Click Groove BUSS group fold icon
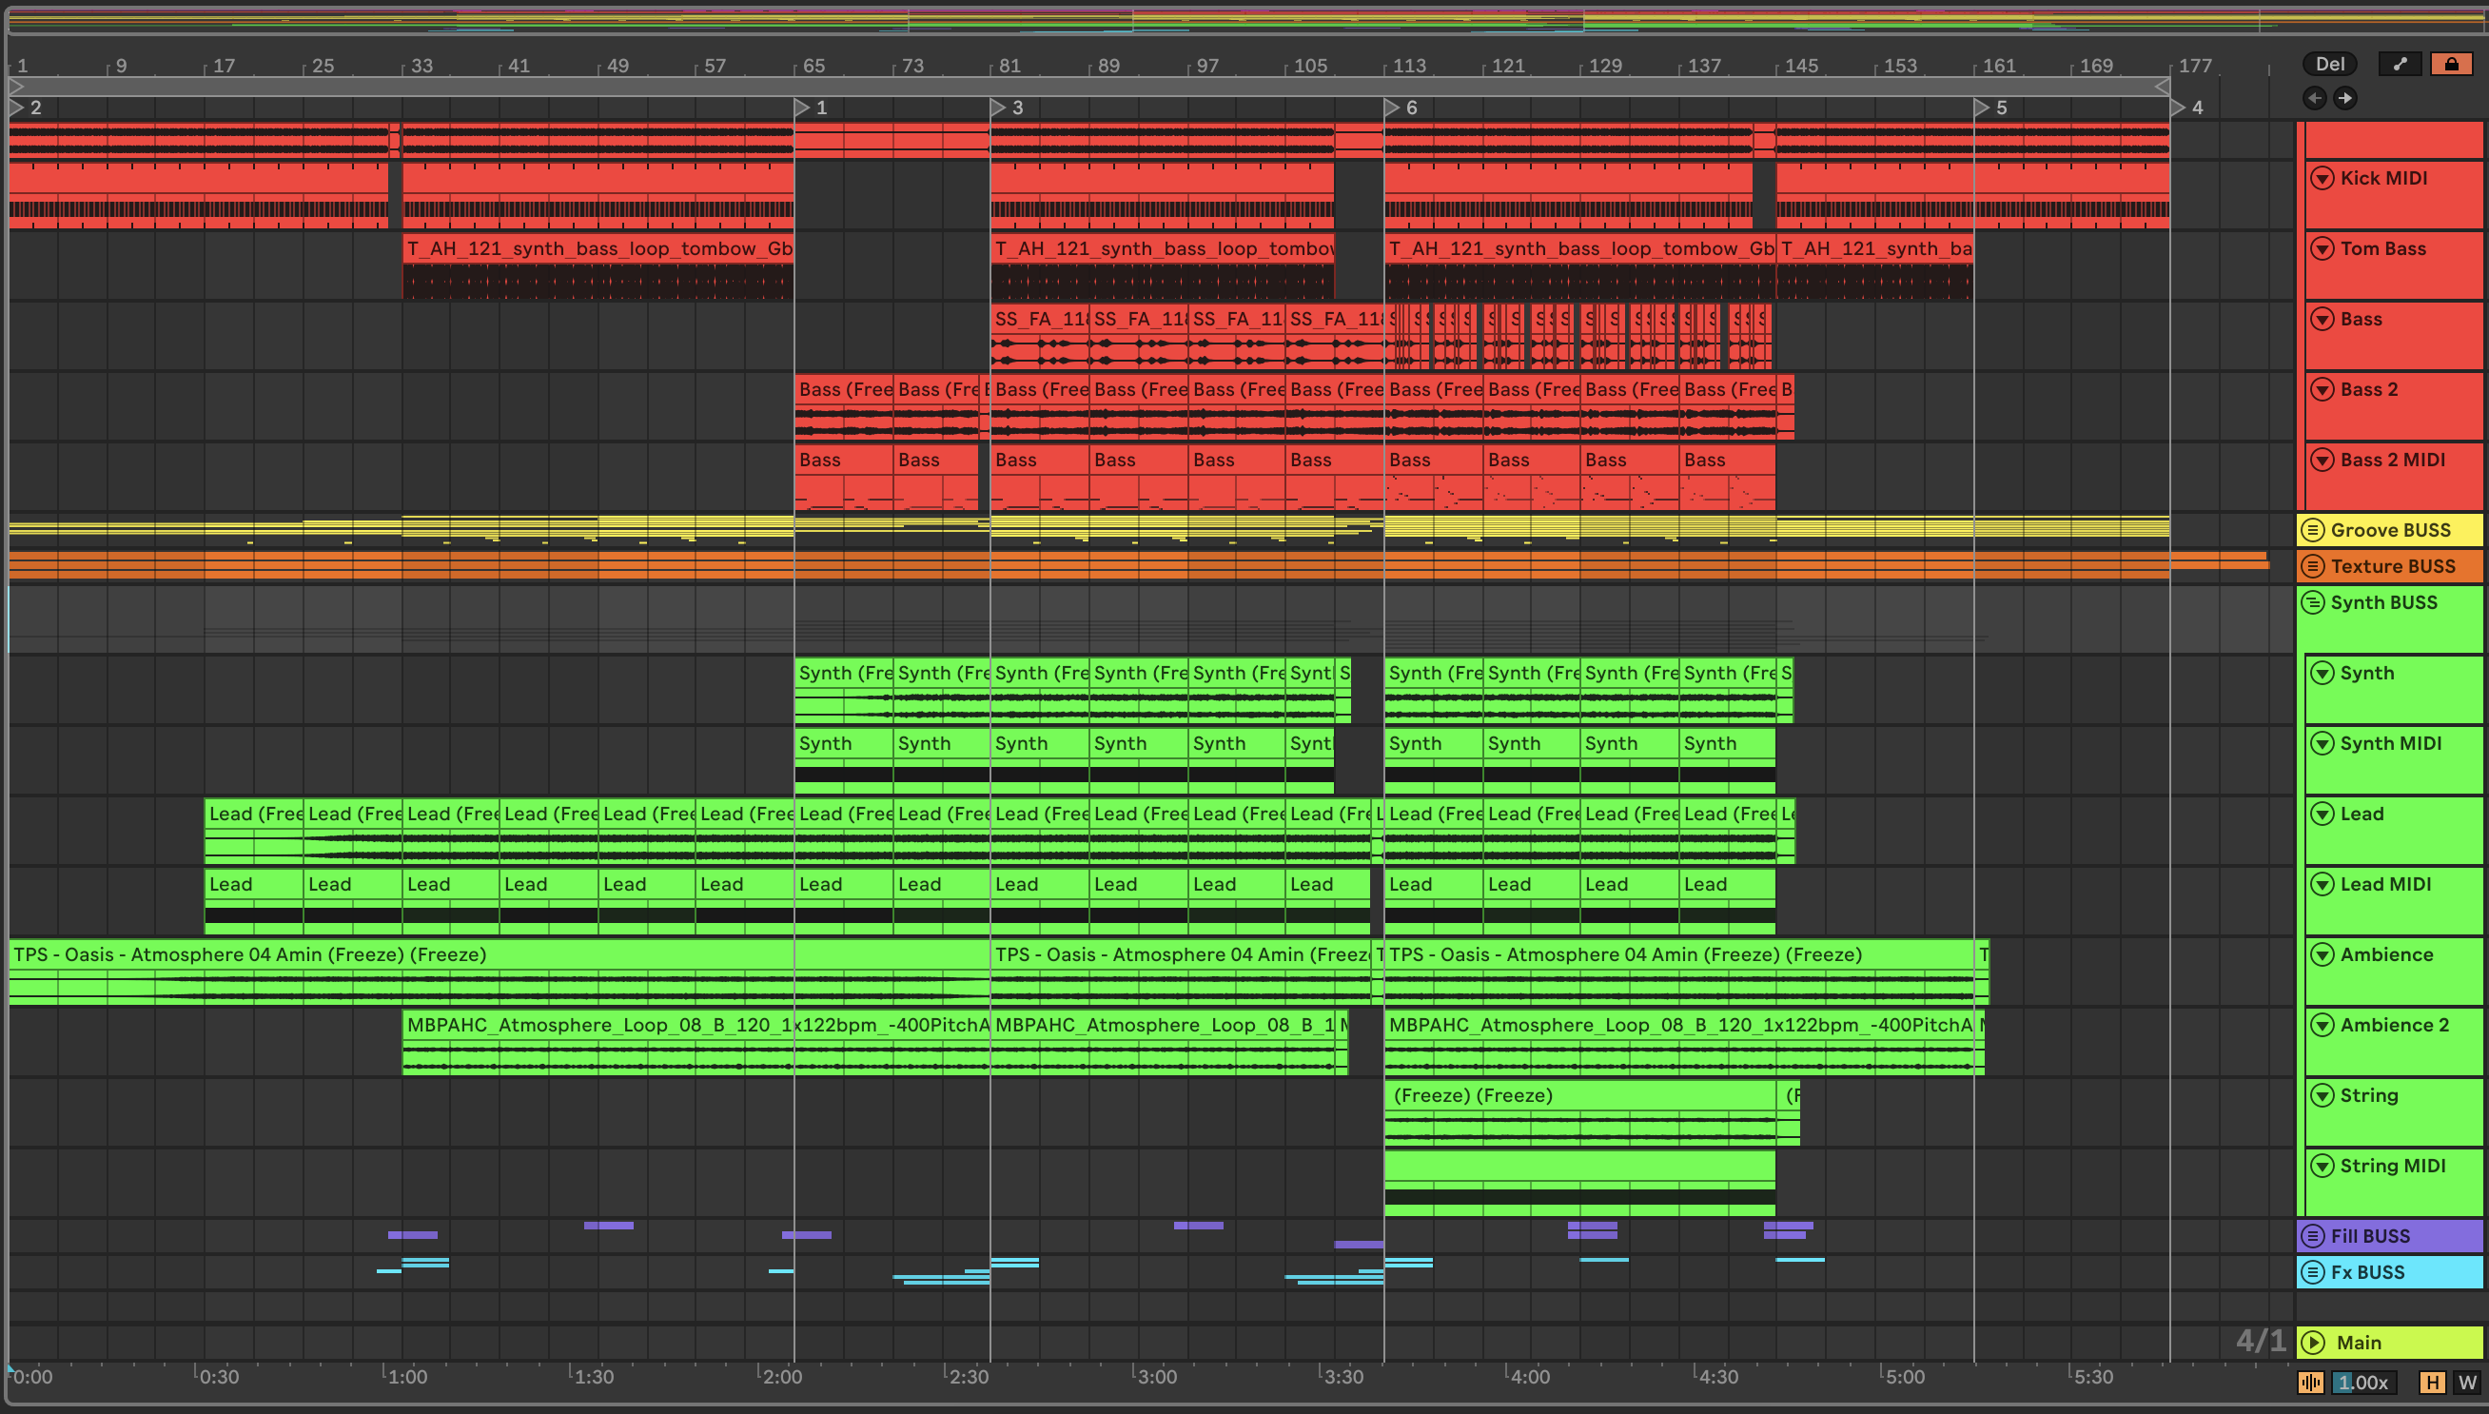Image resolution: width=2489 pixels, height=1414 pixels. point(2312,530)
